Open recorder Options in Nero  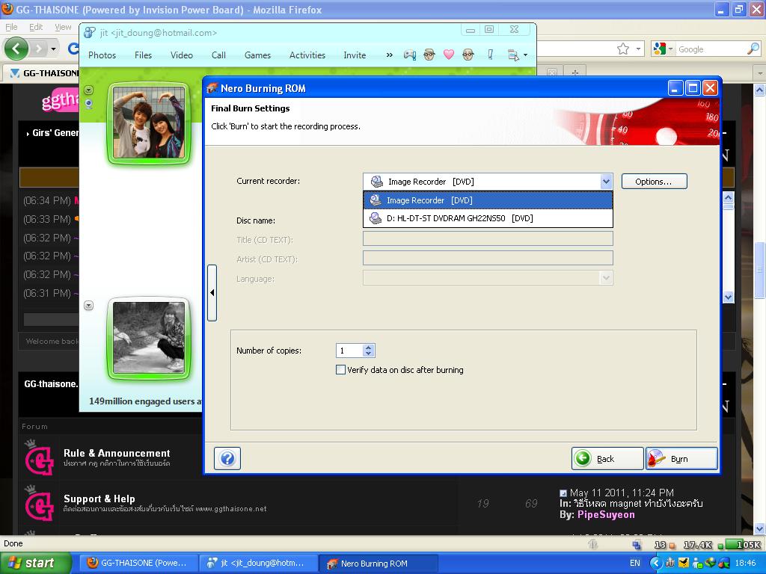(x=654, y=182)
